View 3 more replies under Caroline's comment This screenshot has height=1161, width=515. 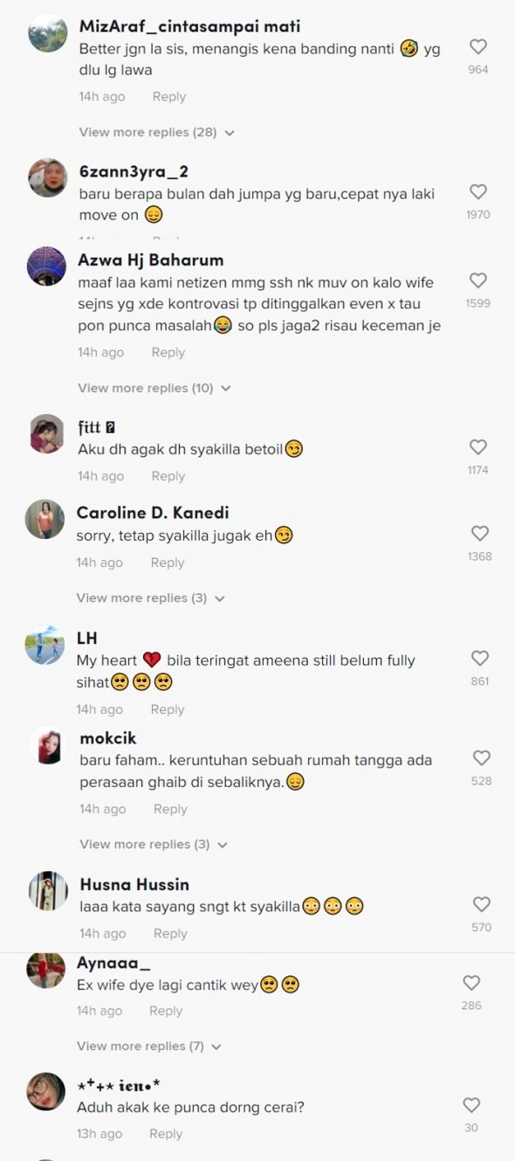(151, 598)
